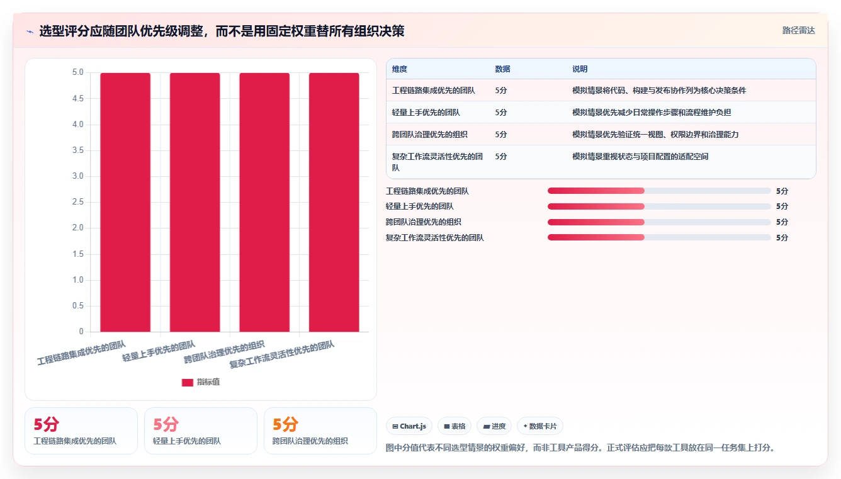Select table cell 轻量上手优先的团队

426,113
